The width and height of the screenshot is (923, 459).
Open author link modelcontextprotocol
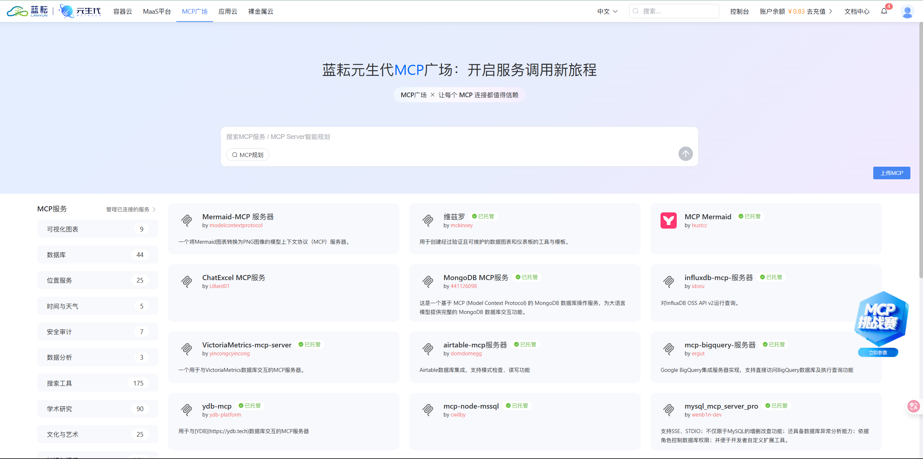236,225
